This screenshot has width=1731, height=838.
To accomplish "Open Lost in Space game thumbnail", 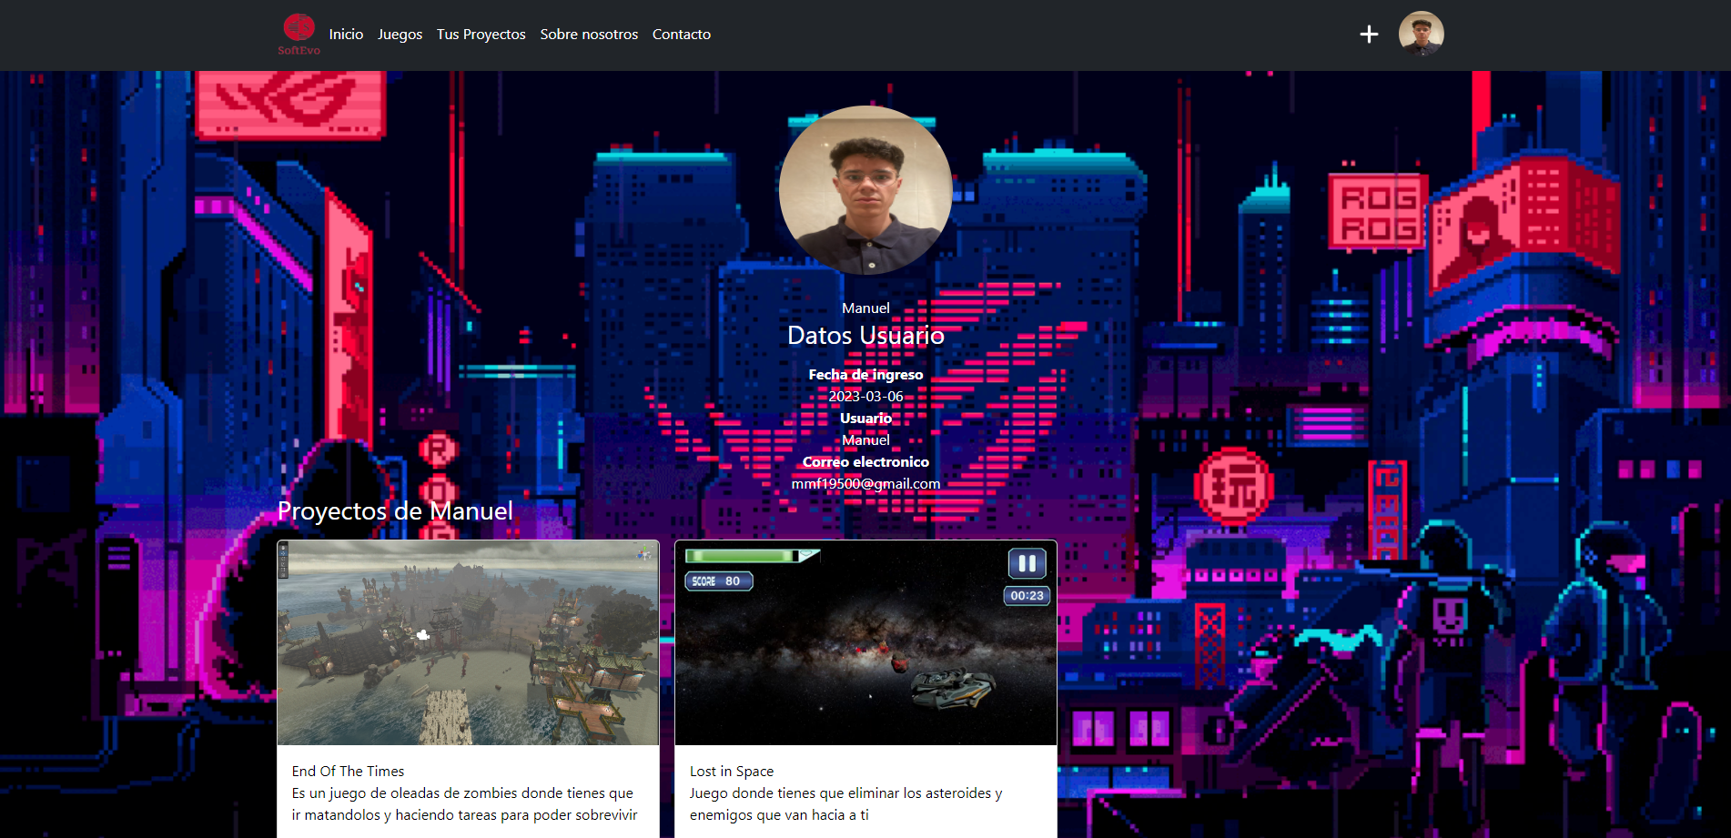I will coord(865,643).
